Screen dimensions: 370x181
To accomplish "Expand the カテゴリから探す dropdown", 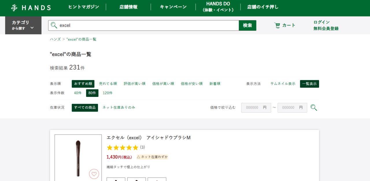I will tap(23, 25).
